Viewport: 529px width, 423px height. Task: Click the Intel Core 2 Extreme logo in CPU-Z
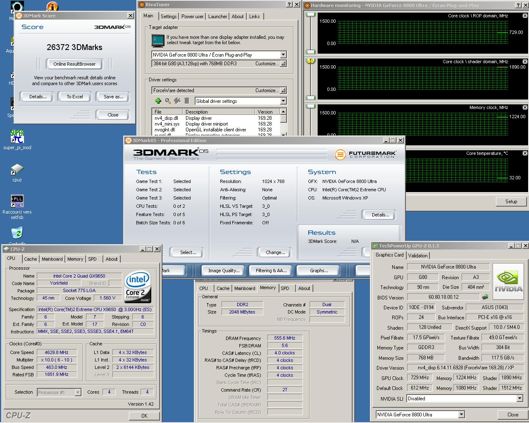(138, 287)
